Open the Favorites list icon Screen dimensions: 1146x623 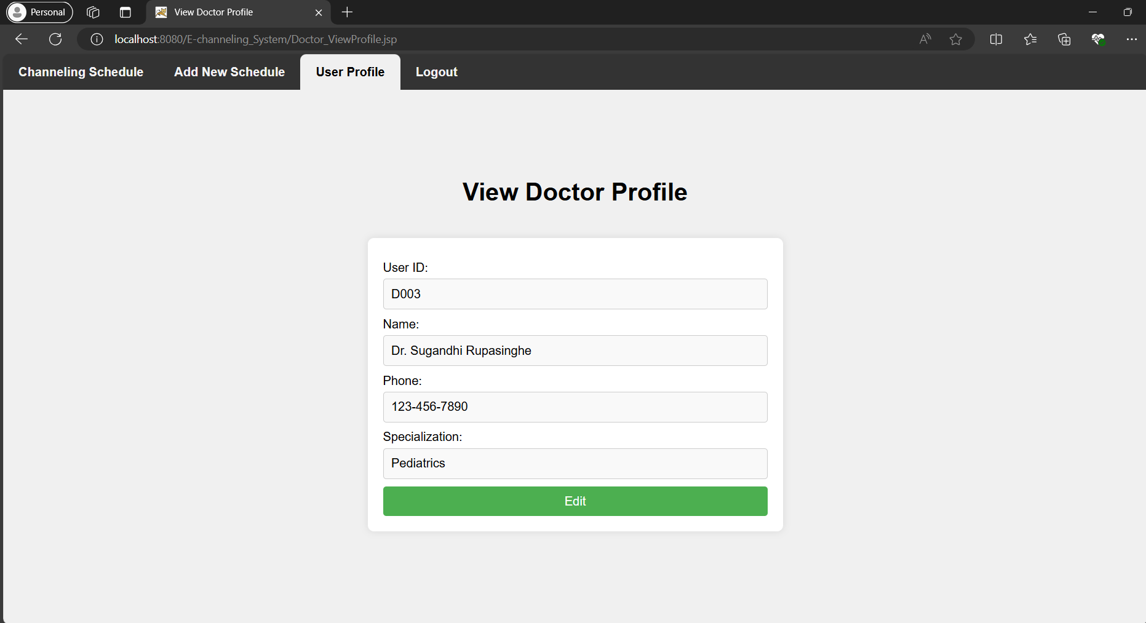pyautogui.click(x=1030, y=39)
